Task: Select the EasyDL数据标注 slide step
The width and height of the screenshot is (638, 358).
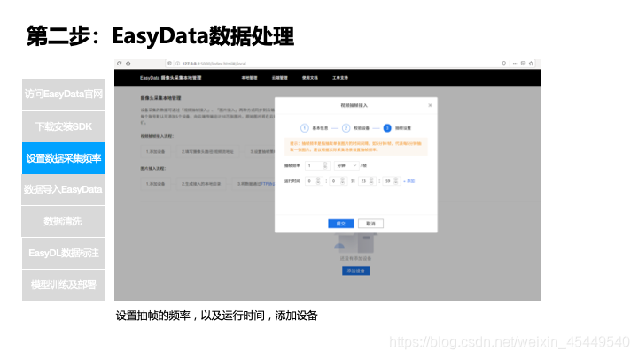Action: 64,253
